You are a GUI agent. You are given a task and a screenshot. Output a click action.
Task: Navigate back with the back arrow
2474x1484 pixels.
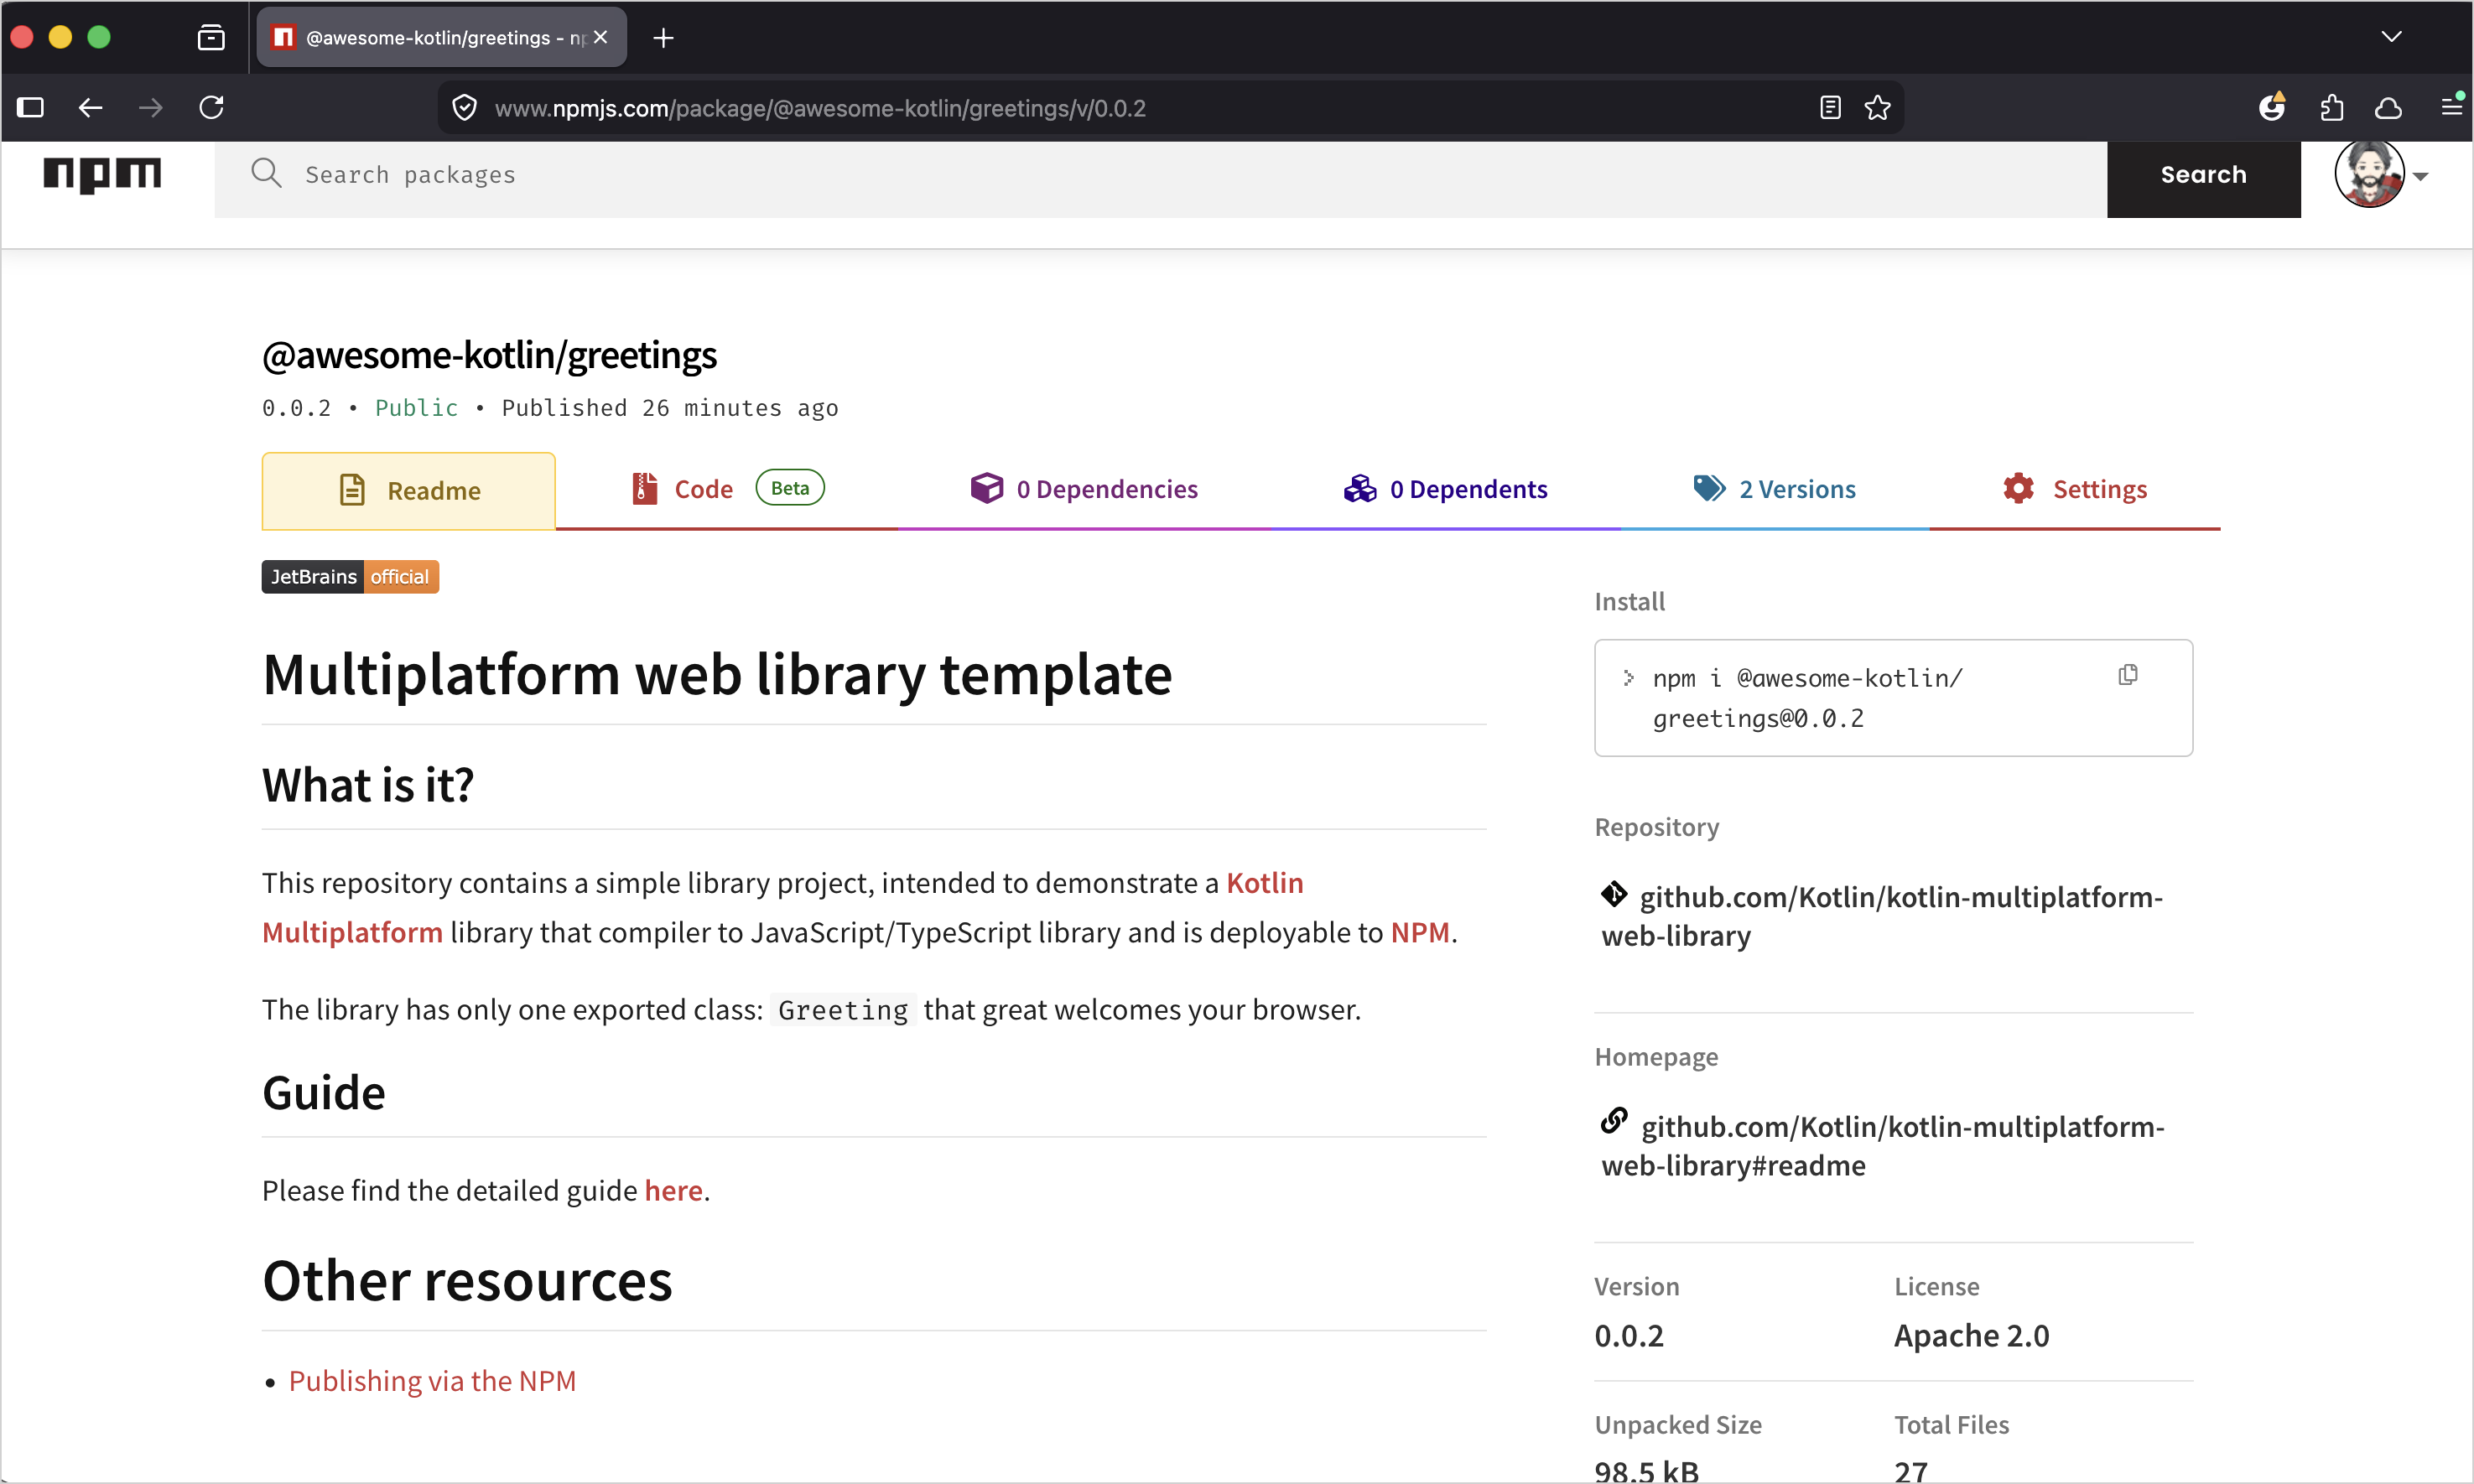tap(90, 107)
